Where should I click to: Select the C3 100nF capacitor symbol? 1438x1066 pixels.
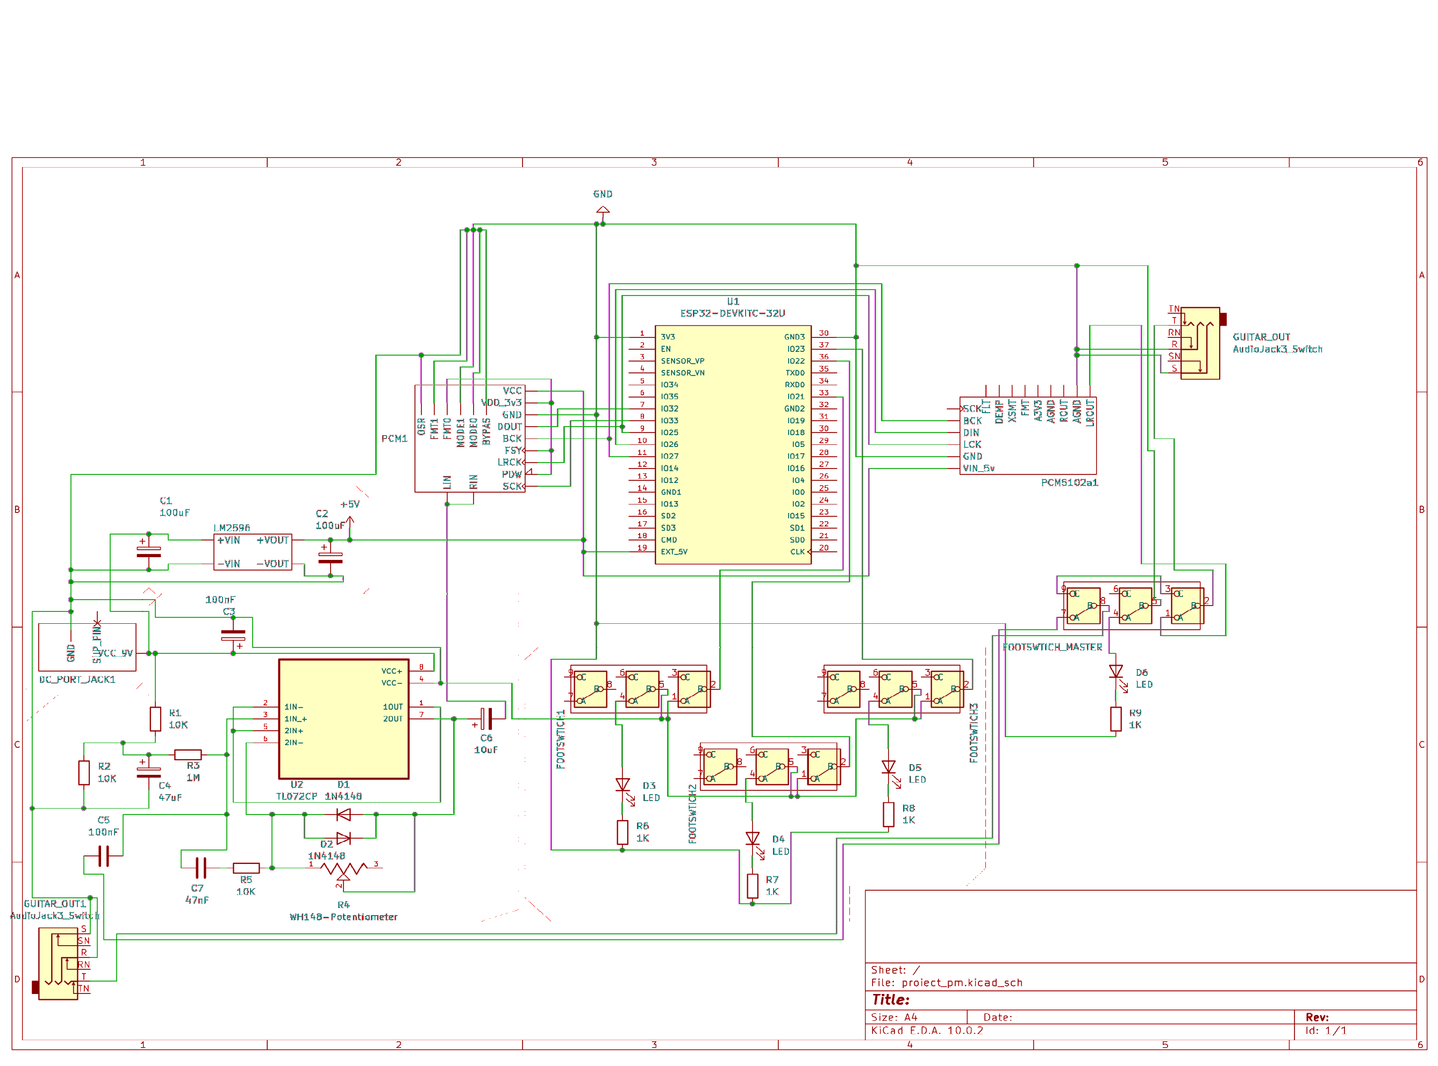pyautogui.click(x=233, y=636)
